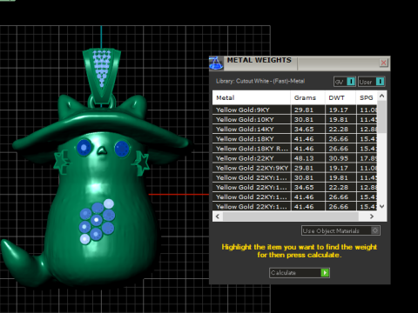Click the DWT column header
This screenshot has width=418, height=313.
pyautogui.click(x=340, y=97)
